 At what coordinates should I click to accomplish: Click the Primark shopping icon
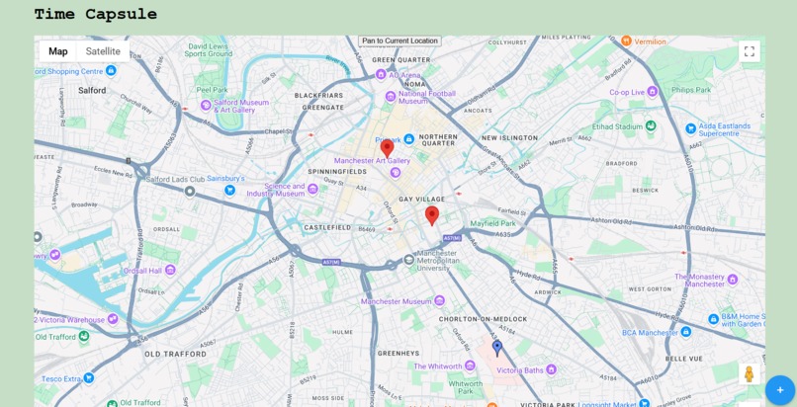coord(408,139)
